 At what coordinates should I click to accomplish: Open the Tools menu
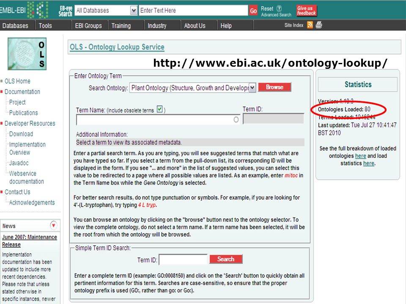click(x=45, y=26)
